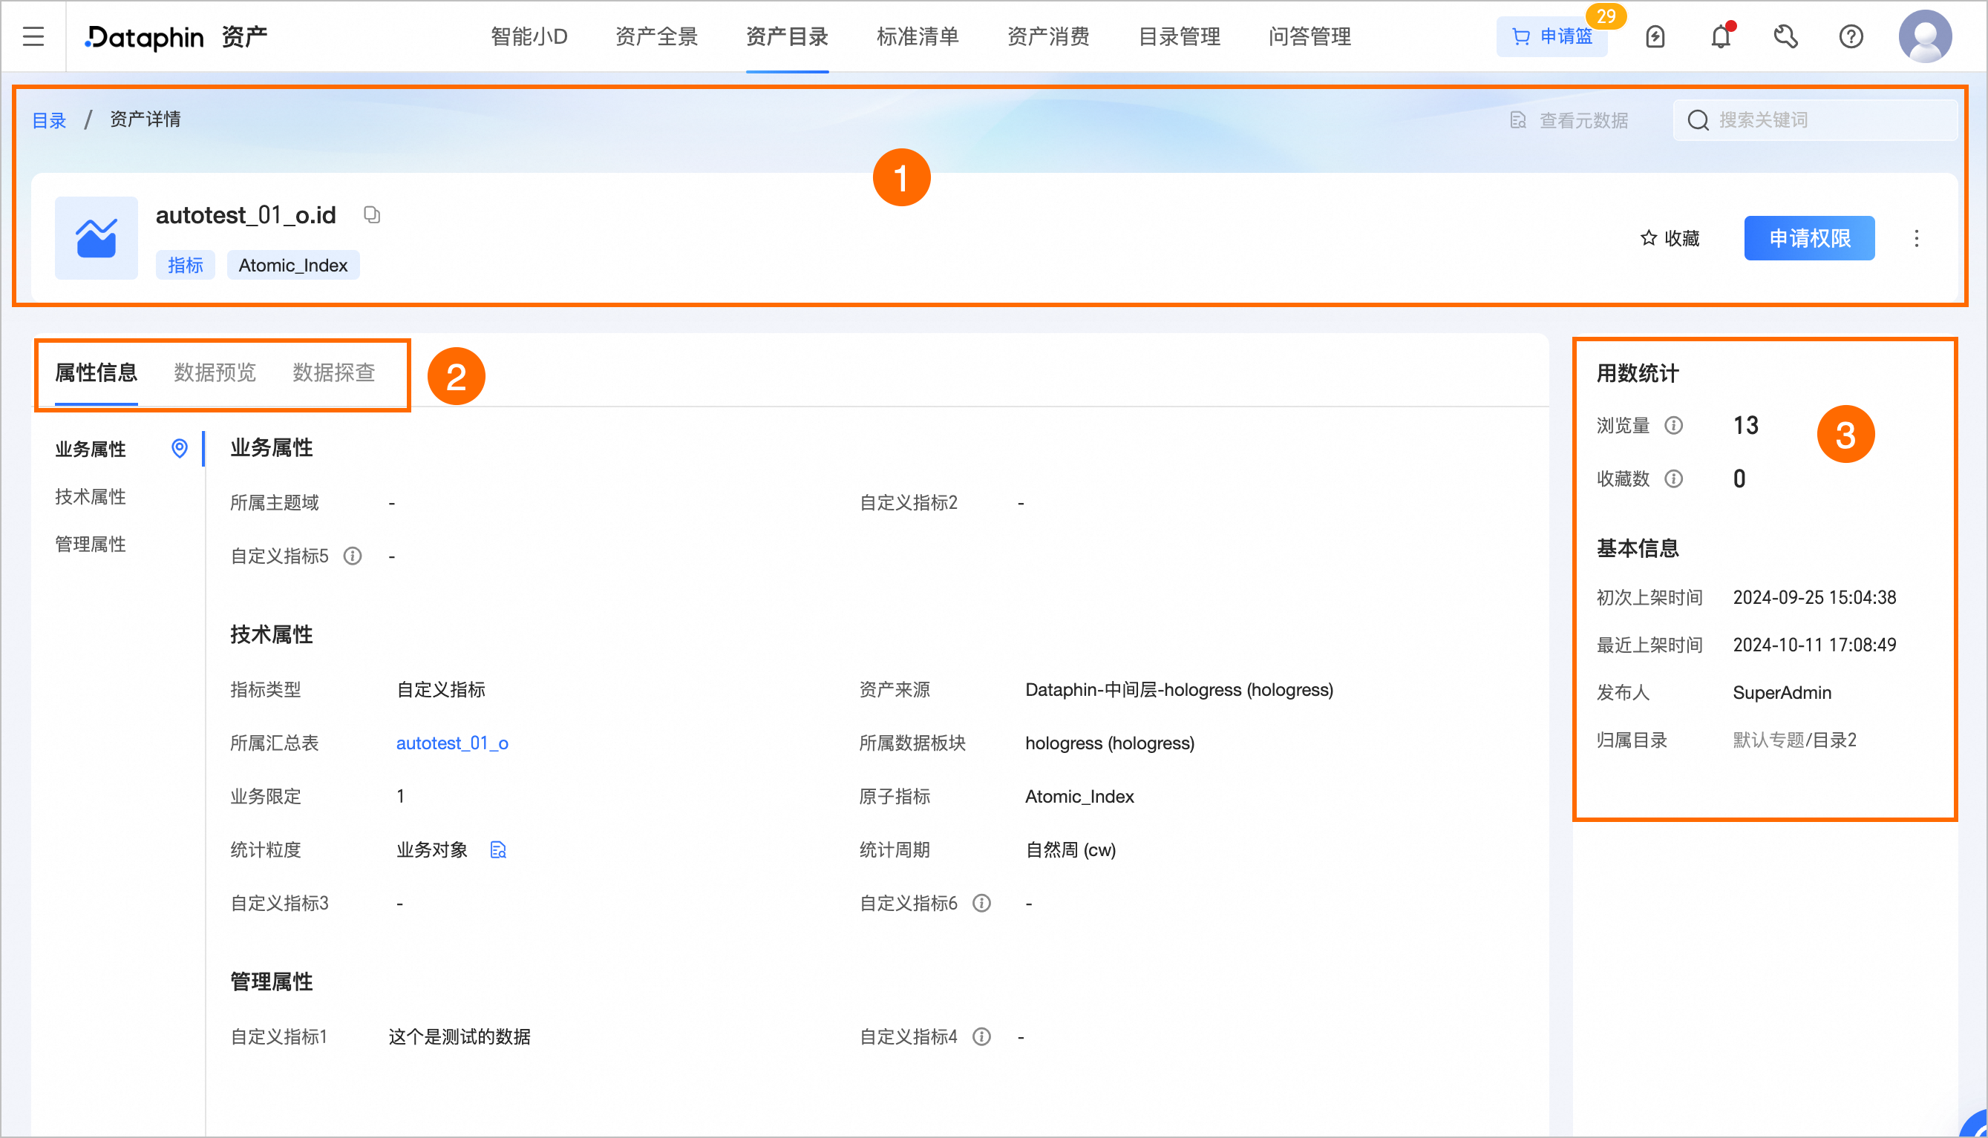Screen dimensions: 1988x1138
Task: Go back to 目录 breadcrumb
Action: pos(48,119)
